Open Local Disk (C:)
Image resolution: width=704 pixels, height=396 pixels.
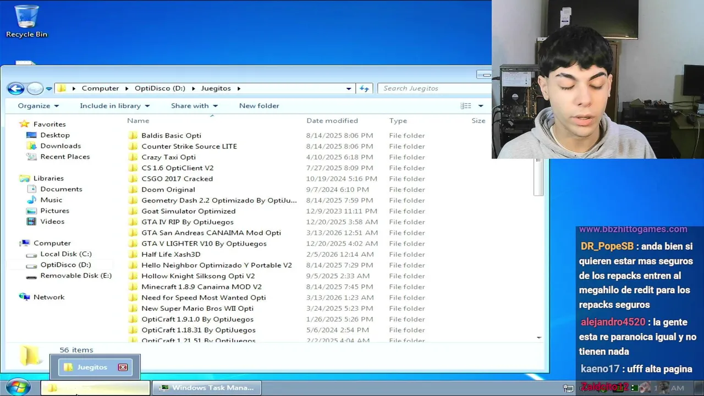pyautogui.click(x=66, y=254)
